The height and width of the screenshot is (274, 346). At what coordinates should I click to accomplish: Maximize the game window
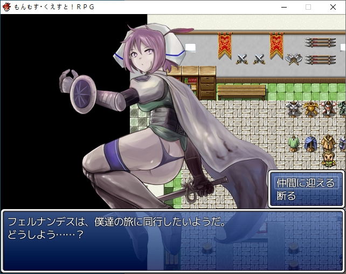(x=308, y=7)
